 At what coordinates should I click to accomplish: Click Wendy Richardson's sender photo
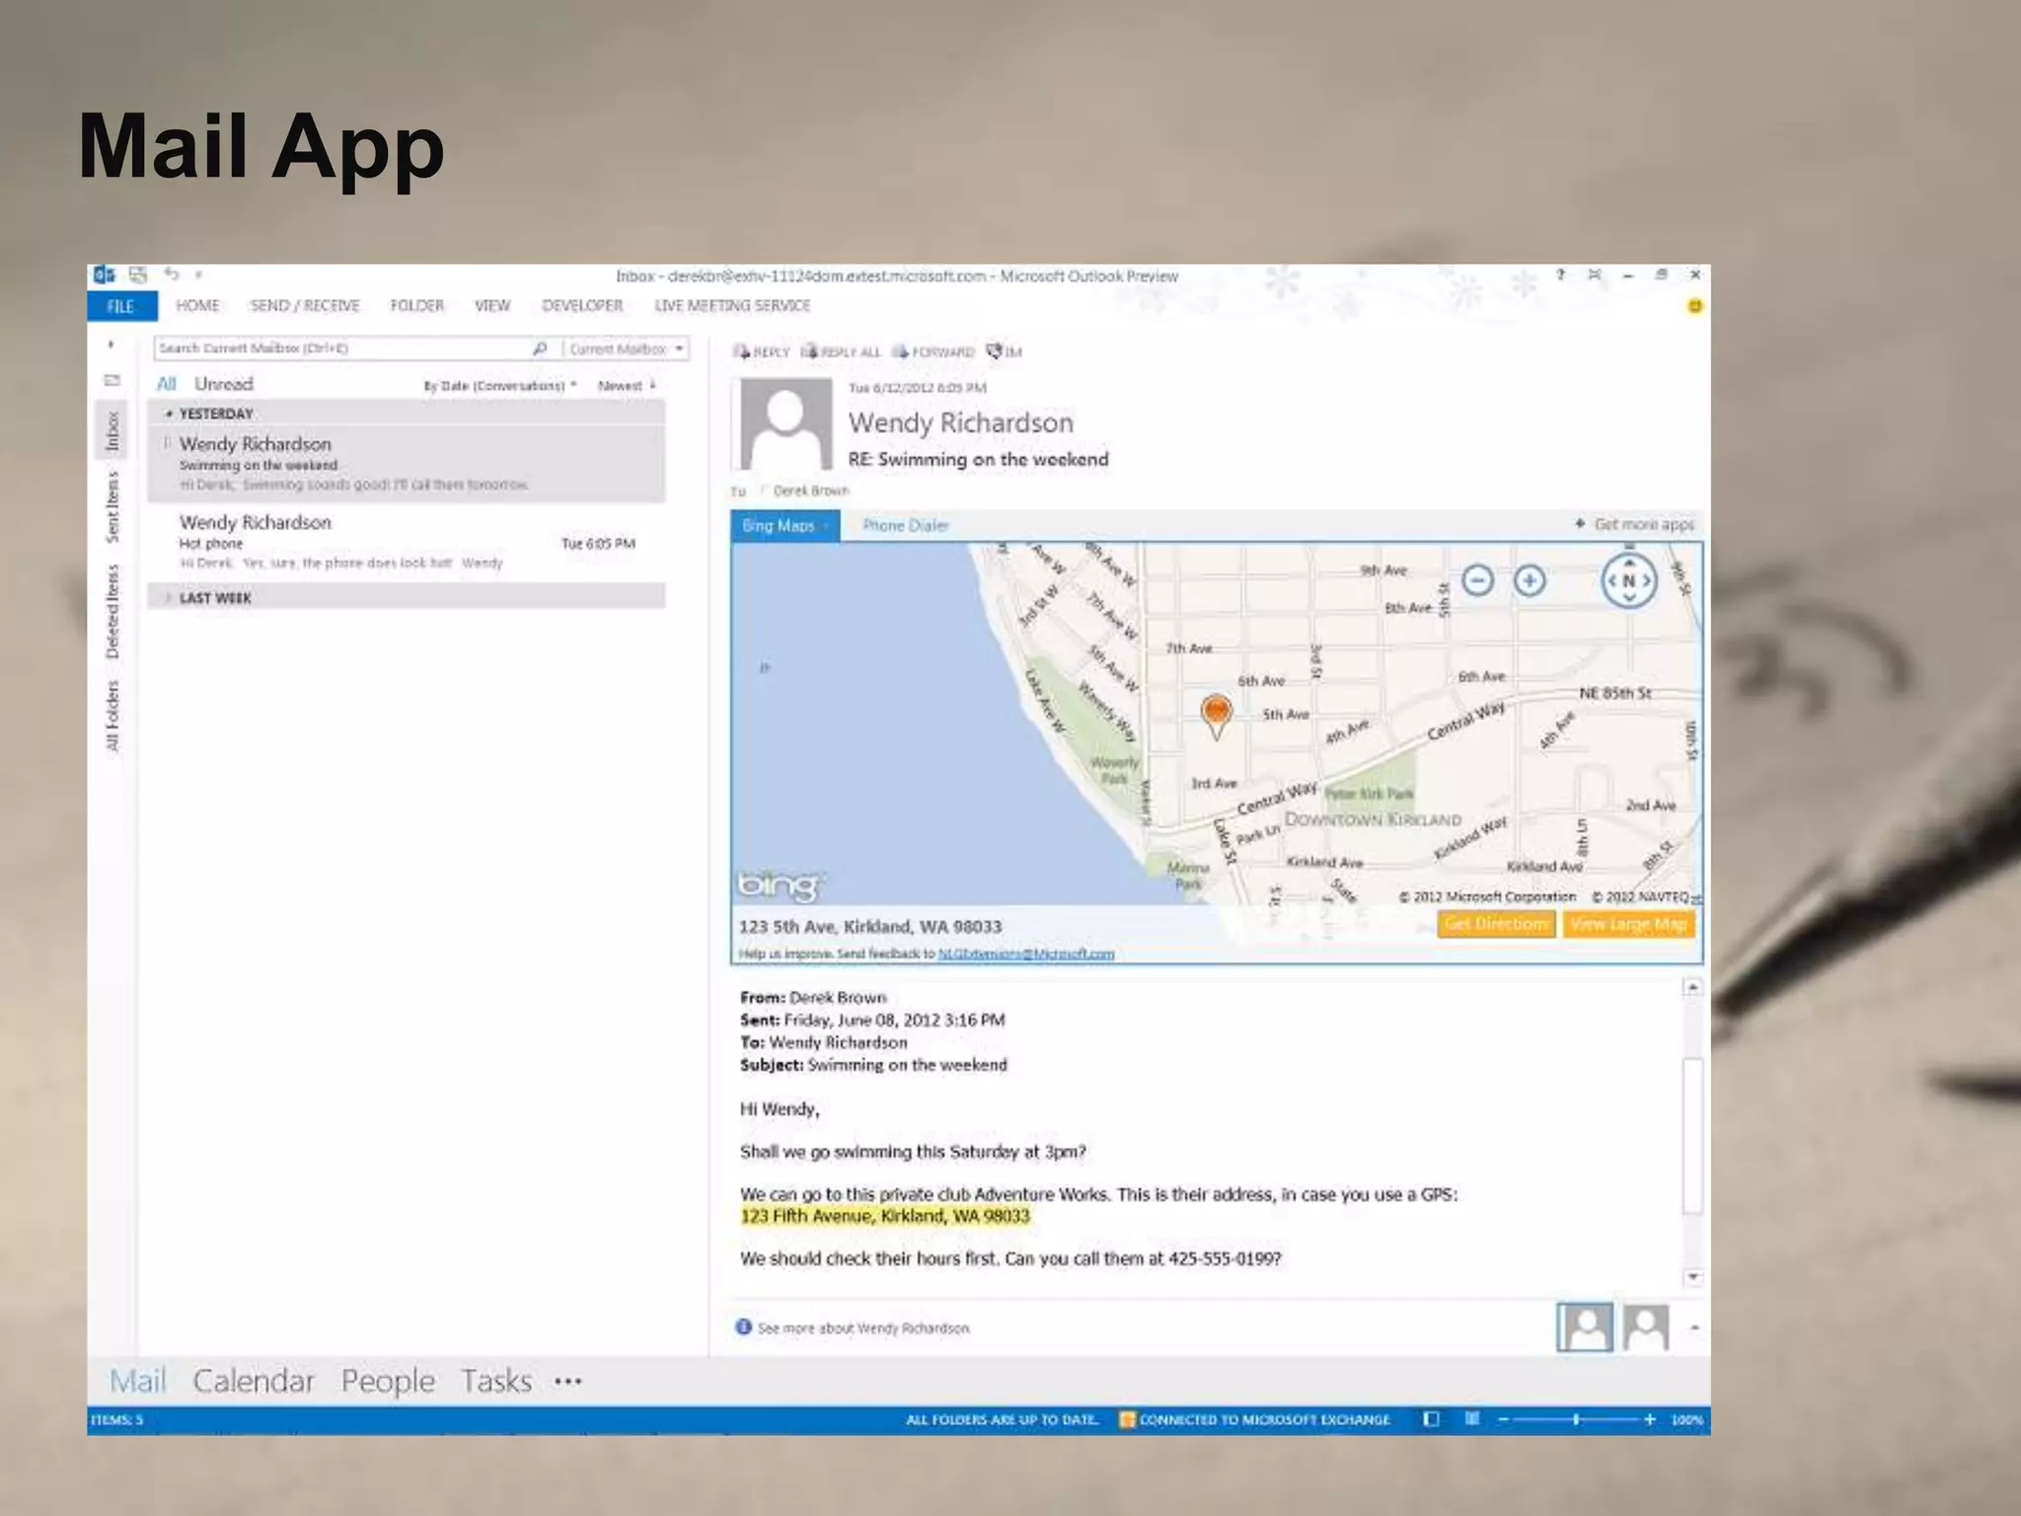tap(786, 424)
